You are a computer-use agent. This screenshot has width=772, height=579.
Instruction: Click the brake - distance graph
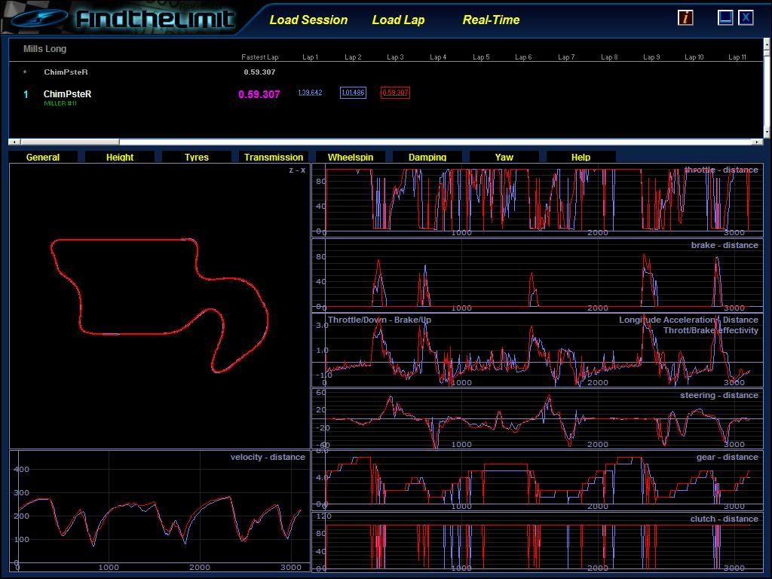point(537,276)
